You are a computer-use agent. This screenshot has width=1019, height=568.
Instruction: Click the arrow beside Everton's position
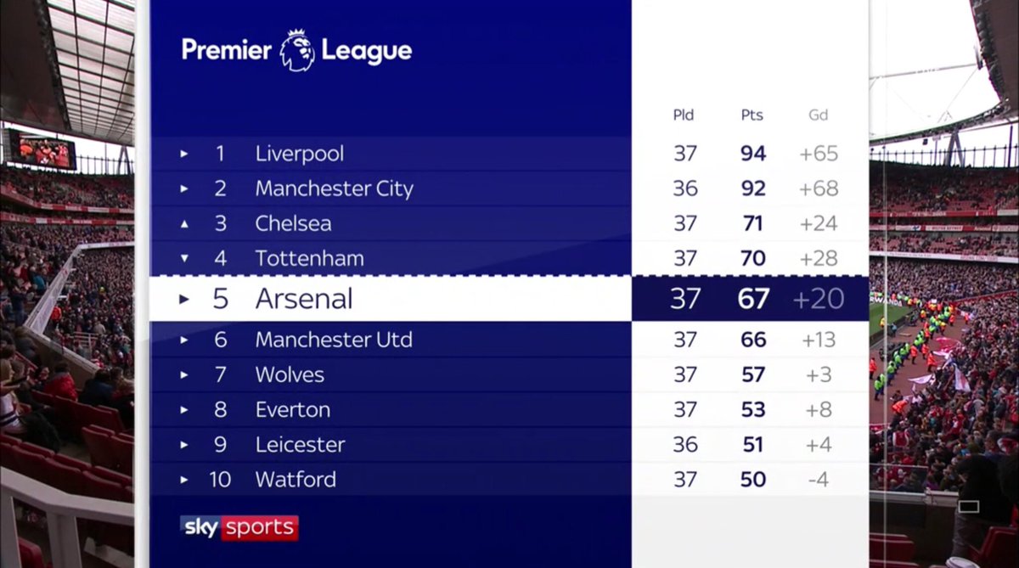coord(184,410)
